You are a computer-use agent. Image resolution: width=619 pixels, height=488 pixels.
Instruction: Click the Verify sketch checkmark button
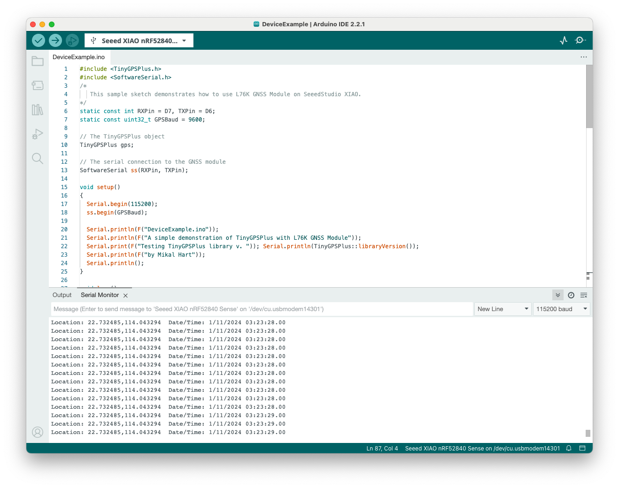39,40
